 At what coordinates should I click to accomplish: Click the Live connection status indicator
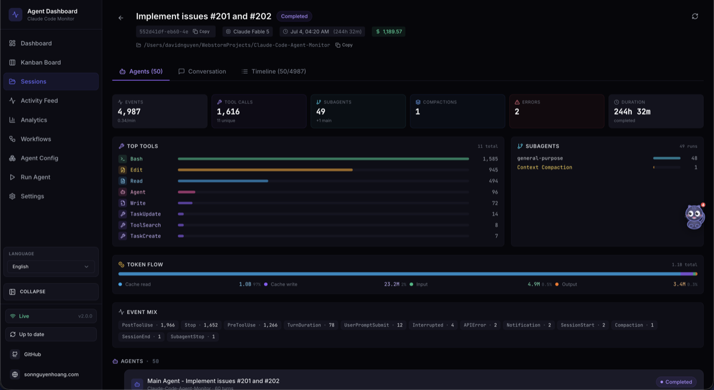coord(51,316)
